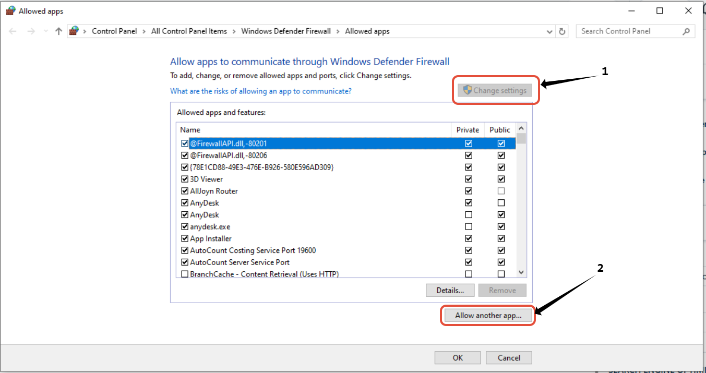
Task: Click the Forward navigation arrow
Action: 31,31
